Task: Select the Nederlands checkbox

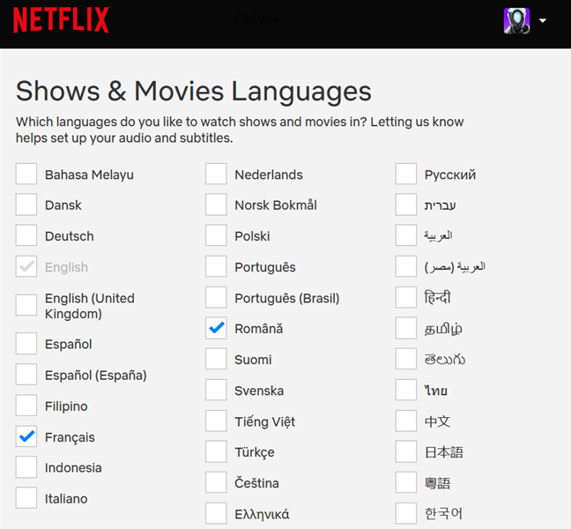Action: [x=216, y=174]
